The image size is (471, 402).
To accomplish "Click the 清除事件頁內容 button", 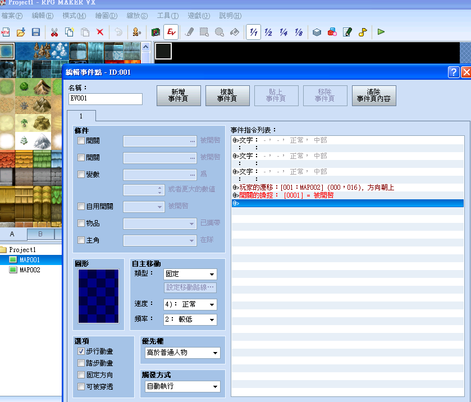I will click(374, 95).
